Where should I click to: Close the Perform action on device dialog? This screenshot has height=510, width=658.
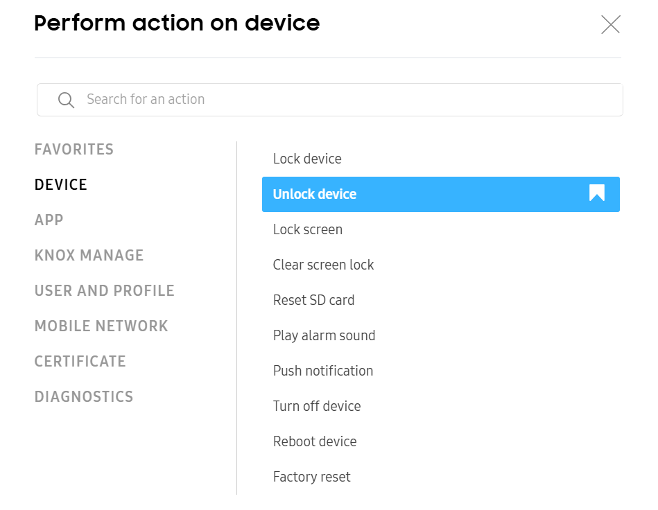coord(610,24)
